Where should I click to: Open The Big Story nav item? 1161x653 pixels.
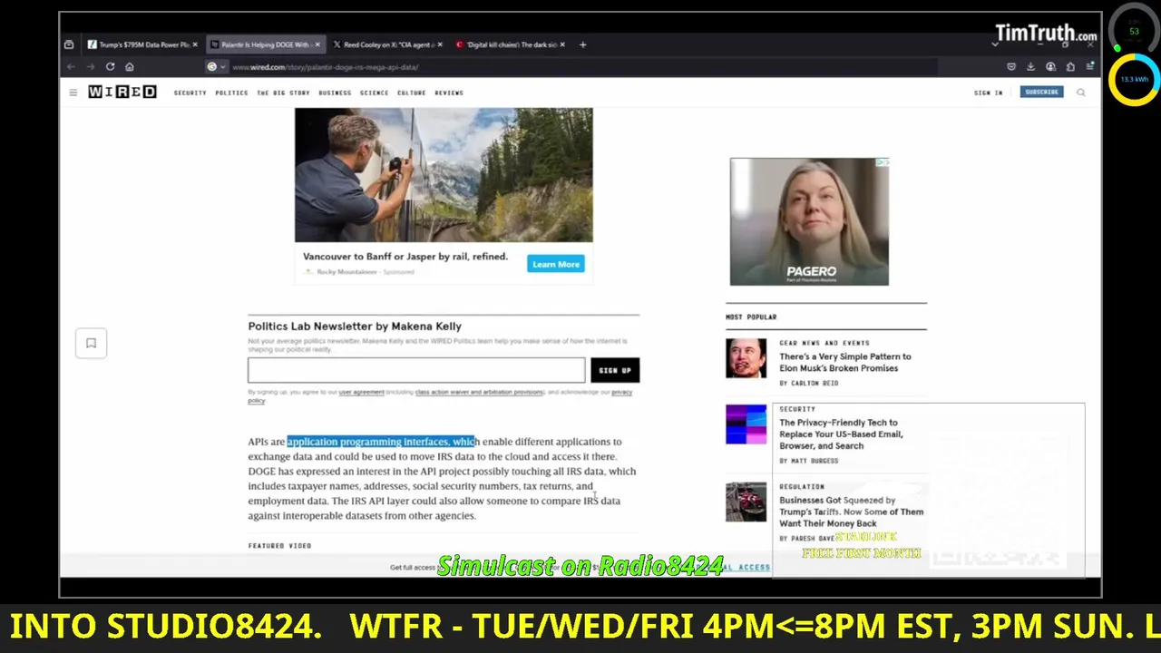[283, 93]
